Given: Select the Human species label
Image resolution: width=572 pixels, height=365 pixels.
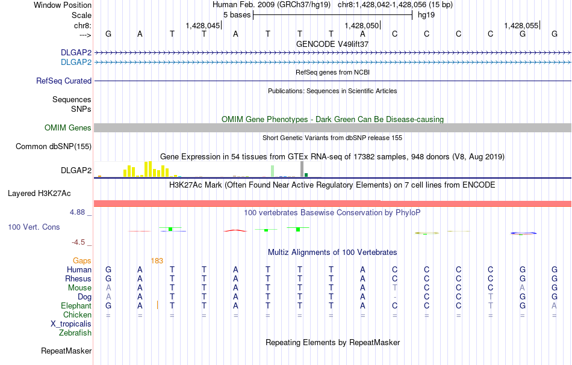Looking at the screenshot, I should (79, 269).
